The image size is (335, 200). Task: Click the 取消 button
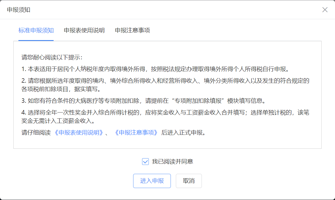[x=189, y=181]
